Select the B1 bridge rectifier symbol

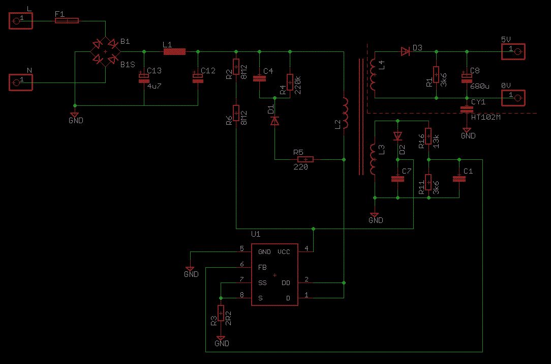click(x=105, y=52)
